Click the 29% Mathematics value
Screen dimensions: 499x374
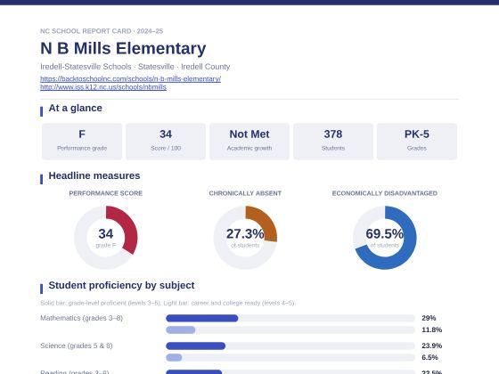(x=429, y=318)
